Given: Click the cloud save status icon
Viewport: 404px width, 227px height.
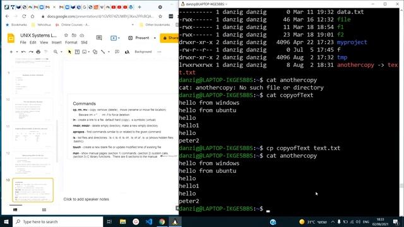Looking at the screenshot, I should 82,35.
